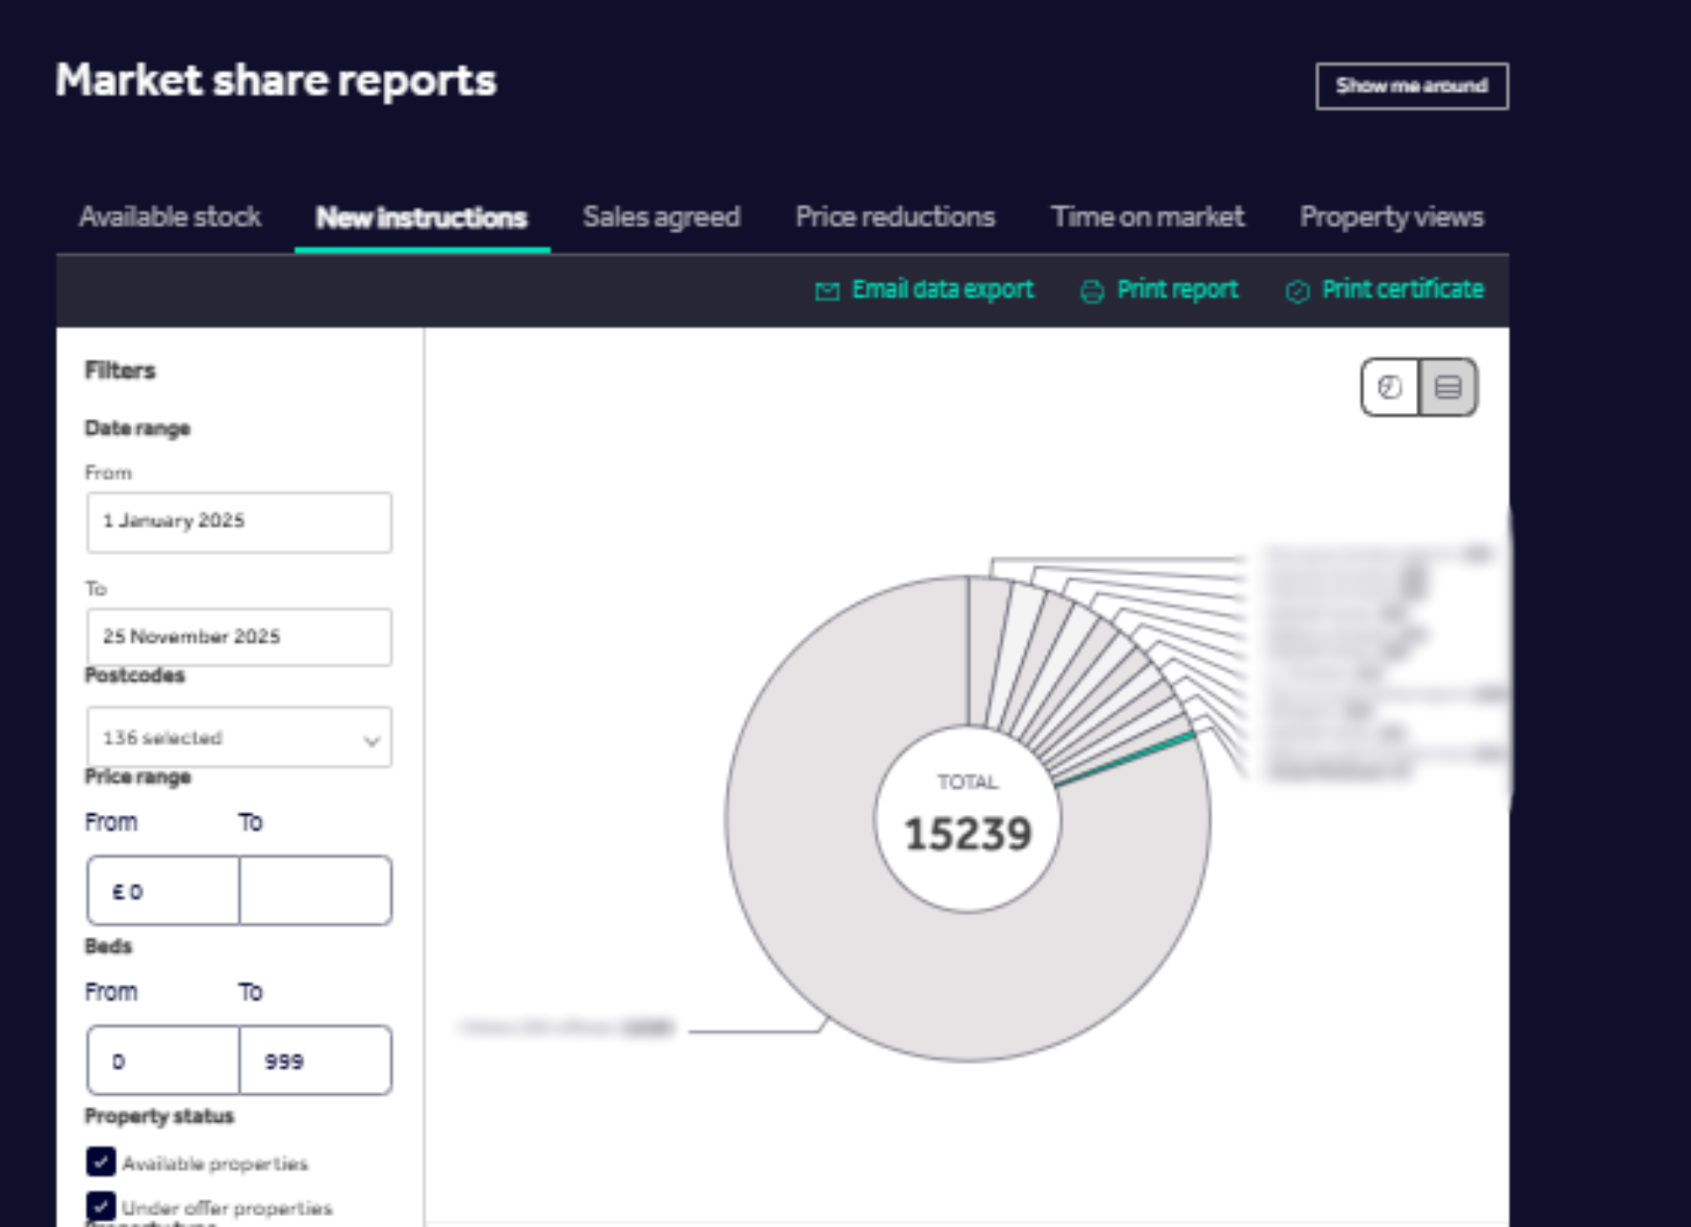Switch to the Available stock tab
The width and height of the screenshot is (1691, 1227).
click(170, 217)
